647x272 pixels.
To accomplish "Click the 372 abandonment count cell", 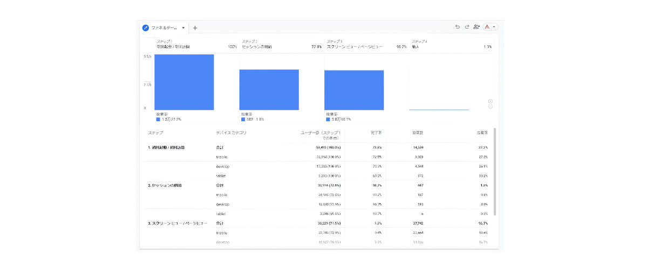I will pos(420,176).
